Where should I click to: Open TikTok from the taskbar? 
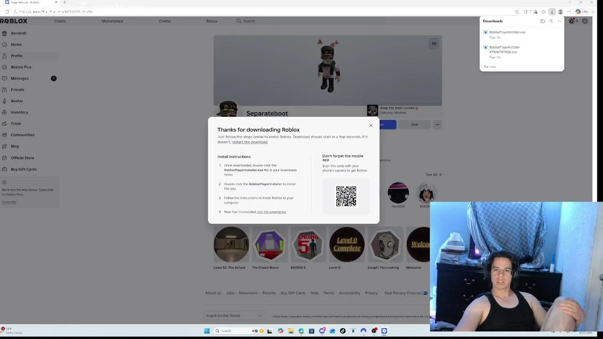coord(342,331)
